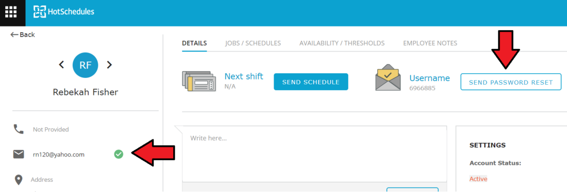Switch to the Employee Notes tab
This screenshot has height=194, width=567.
click(x=430, y=43)
